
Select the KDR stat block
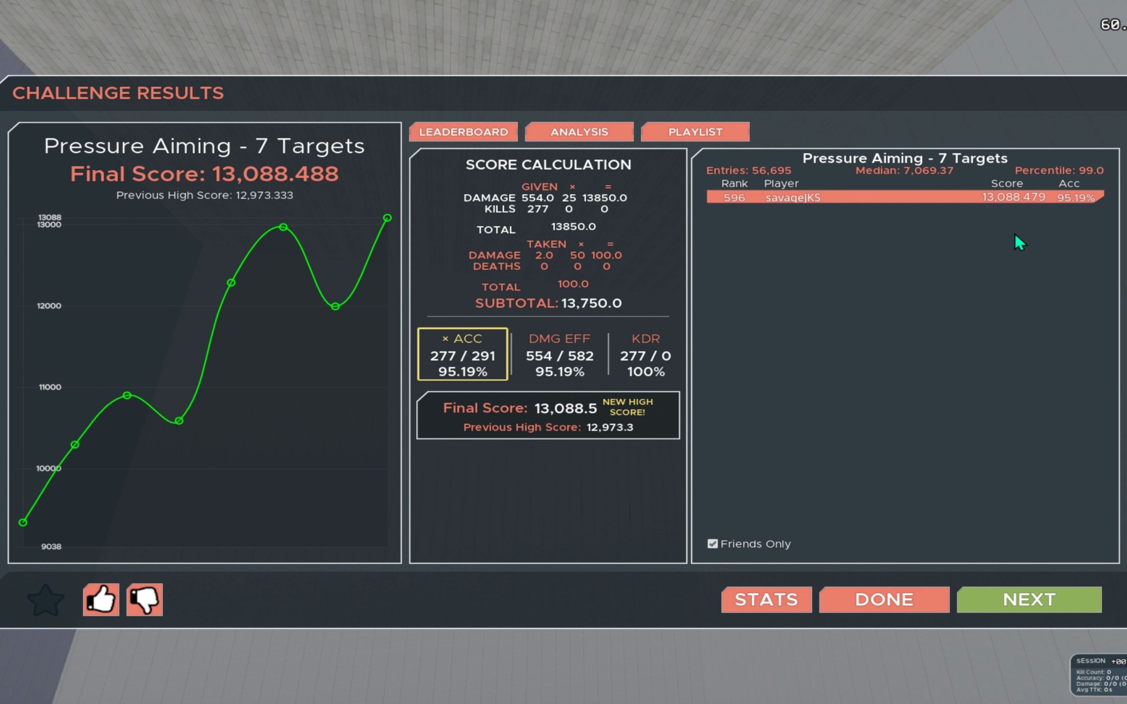pos(645,355)
